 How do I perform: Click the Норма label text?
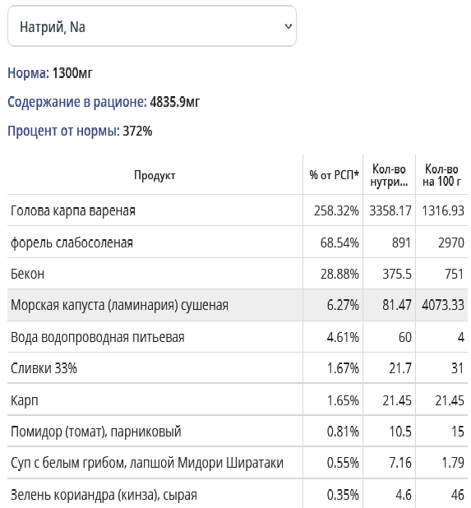point(29,73)
